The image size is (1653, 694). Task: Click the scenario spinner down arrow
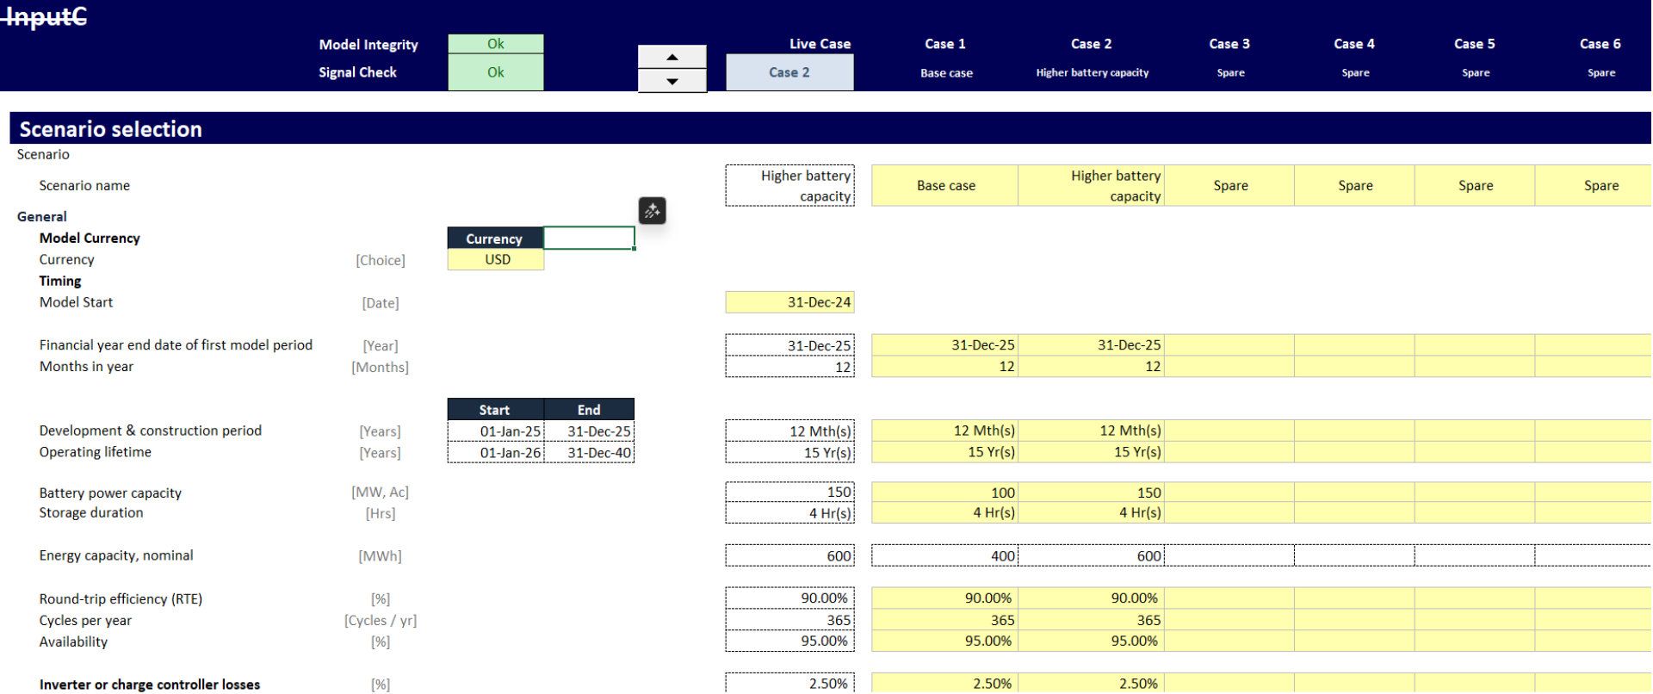click(672, 81)
